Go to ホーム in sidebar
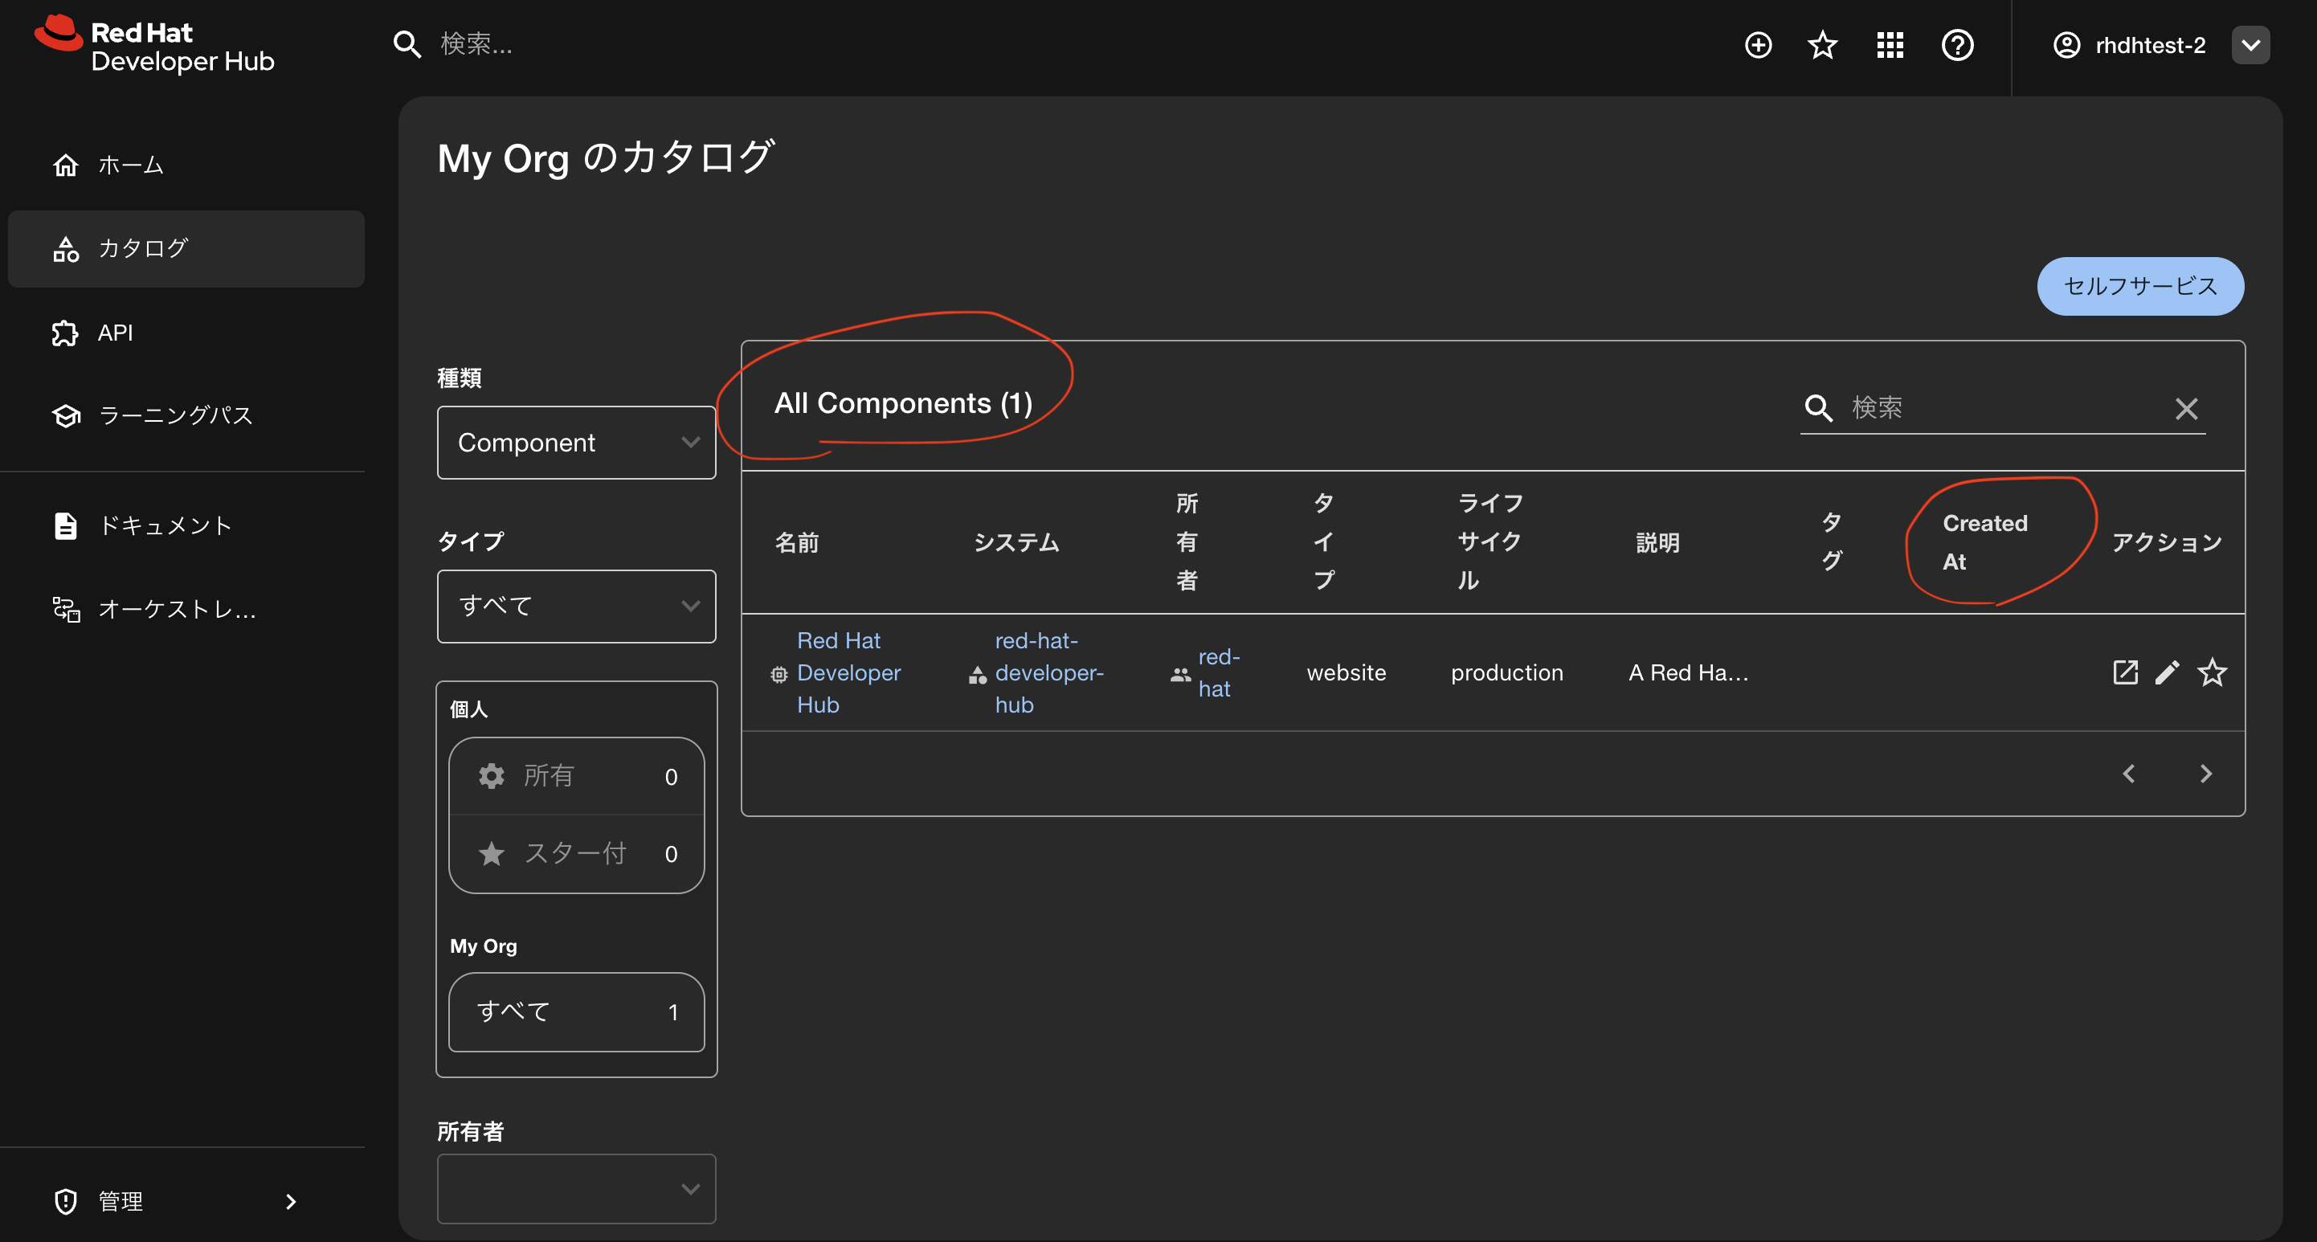2317x1242 pixels. pyautogui.click(x=130, y=165)
